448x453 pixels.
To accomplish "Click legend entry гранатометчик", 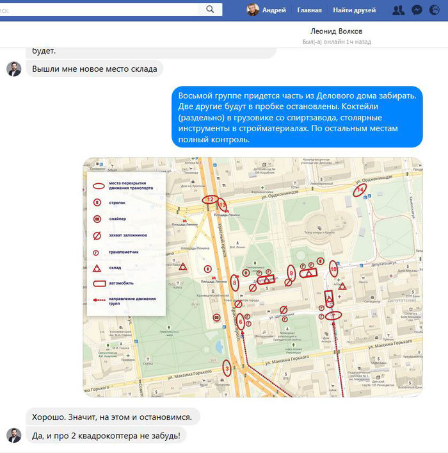I will [115, 252].
